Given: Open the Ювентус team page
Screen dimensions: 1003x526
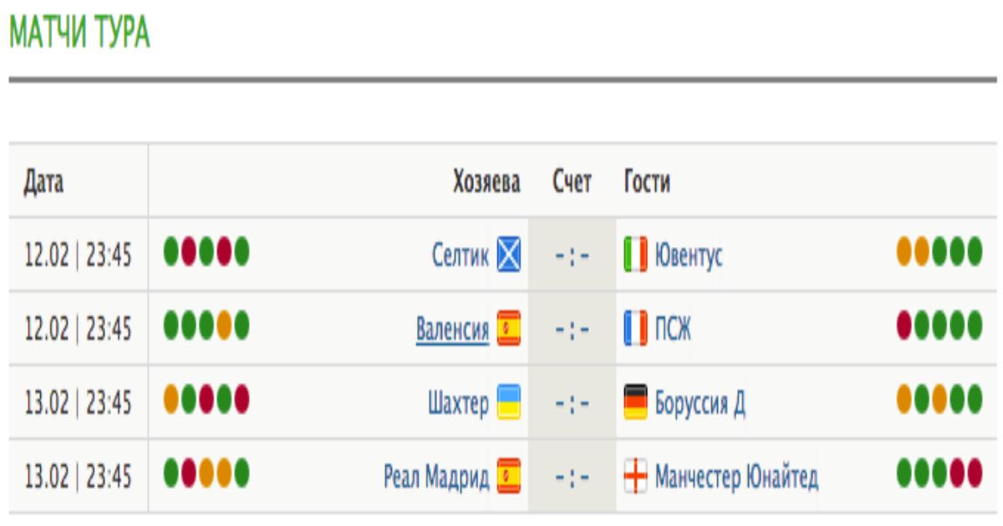Looking at the screenshot, I should pyautogui.click(x=689, y=255).
